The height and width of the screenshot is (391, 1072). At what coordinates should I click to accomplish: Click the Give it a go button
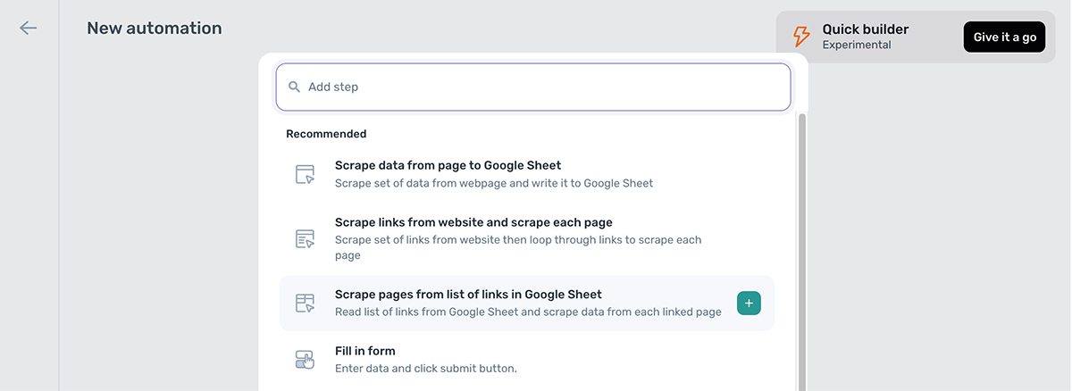(x=1004, y=37)
